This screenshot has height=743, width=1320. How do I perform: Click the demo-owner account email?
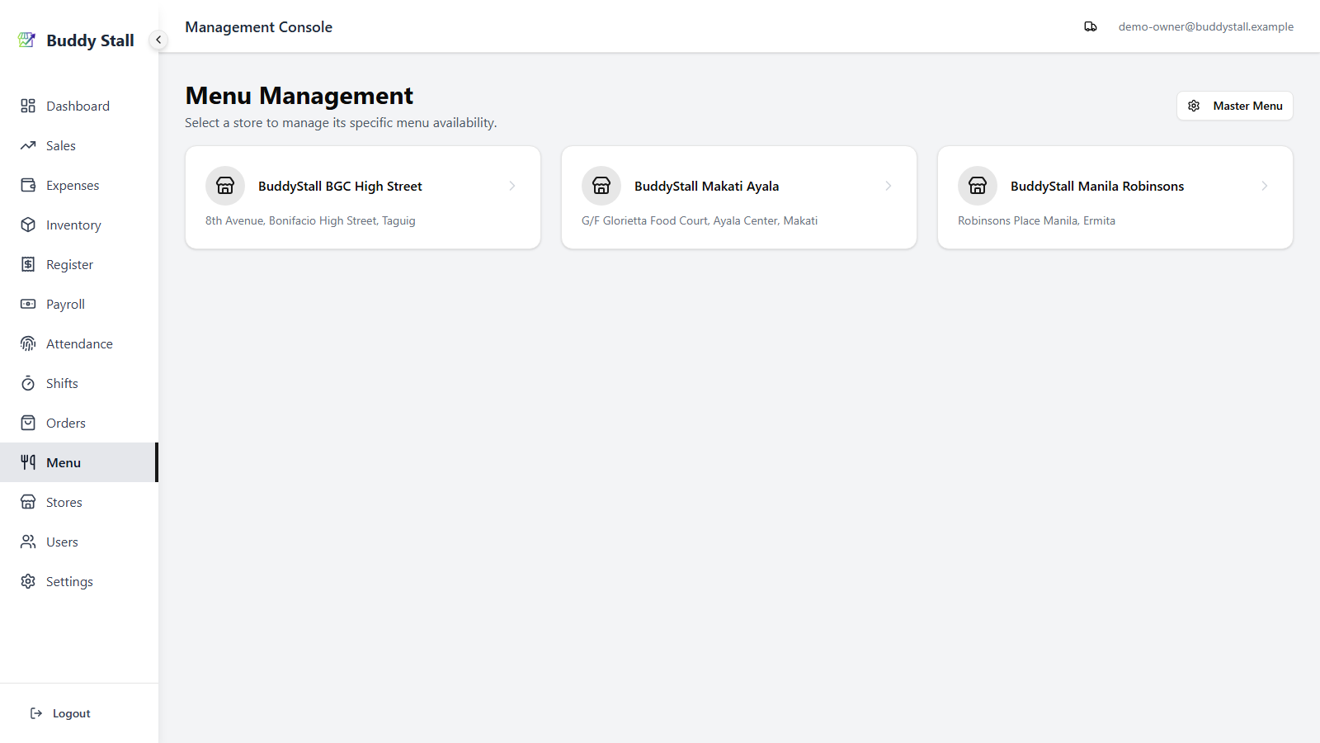point(1205,26)
